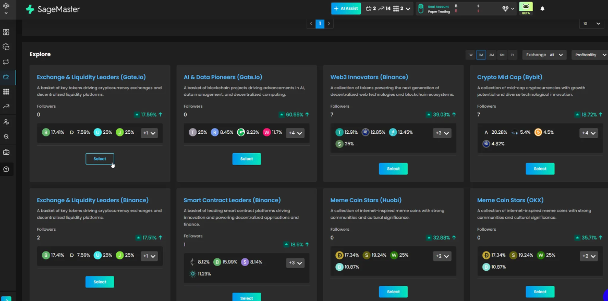Click the BETA robot icon

526,8
